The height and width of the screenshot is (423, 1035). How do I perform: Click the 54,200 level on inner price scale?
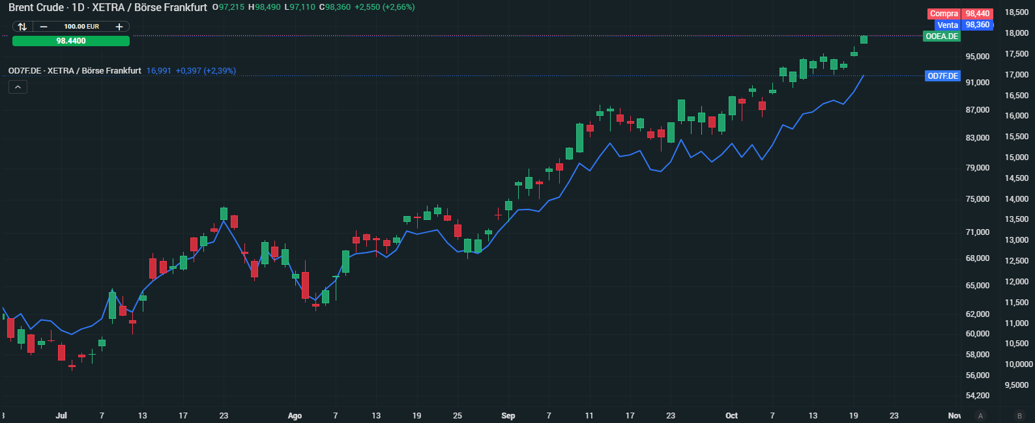tap(978, 396)
